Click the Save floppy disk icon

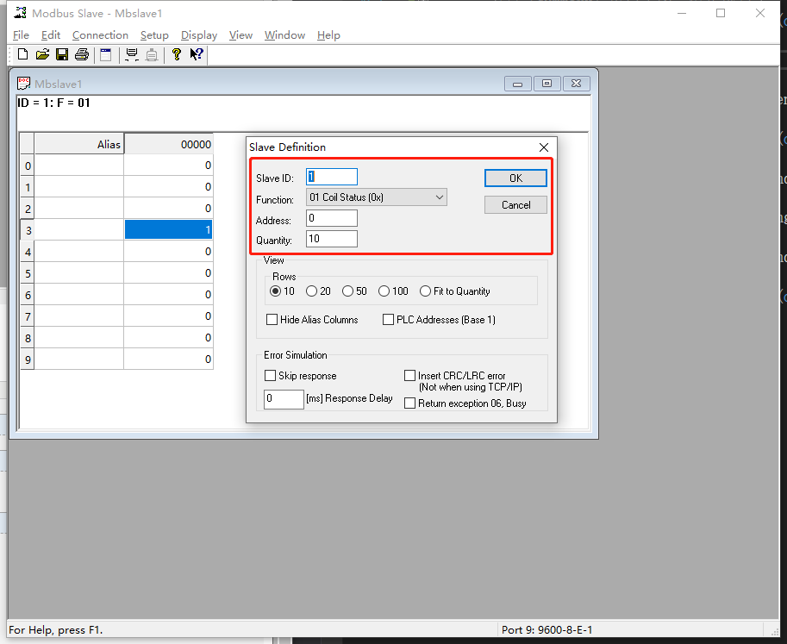pos(62,54)
